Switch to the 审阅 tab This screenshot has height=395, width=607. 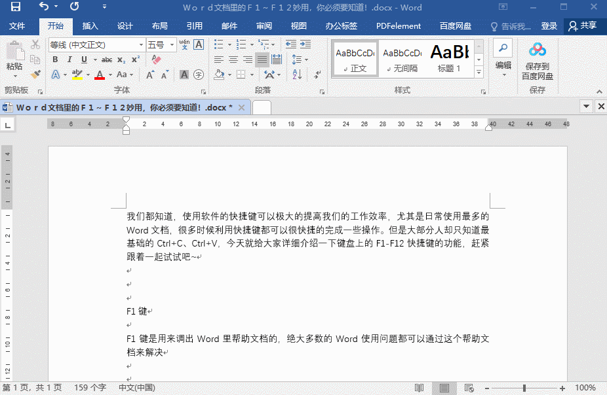click(x=264, y=26)
